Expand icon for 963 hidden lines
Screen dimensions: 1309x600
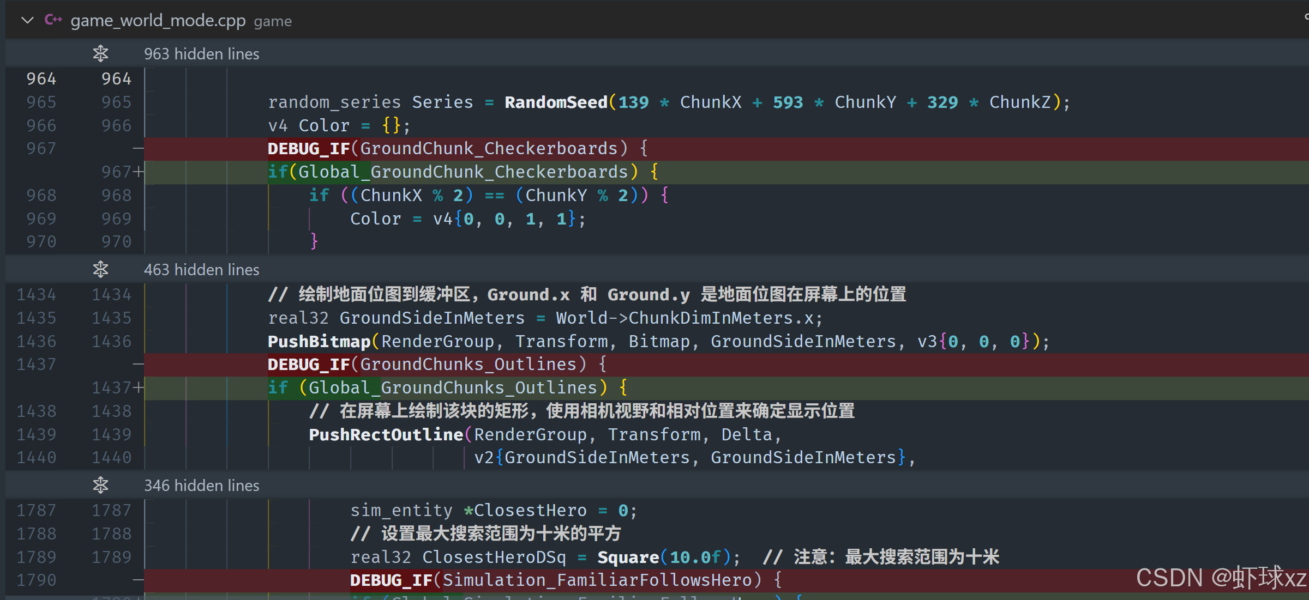click(100, 53)
